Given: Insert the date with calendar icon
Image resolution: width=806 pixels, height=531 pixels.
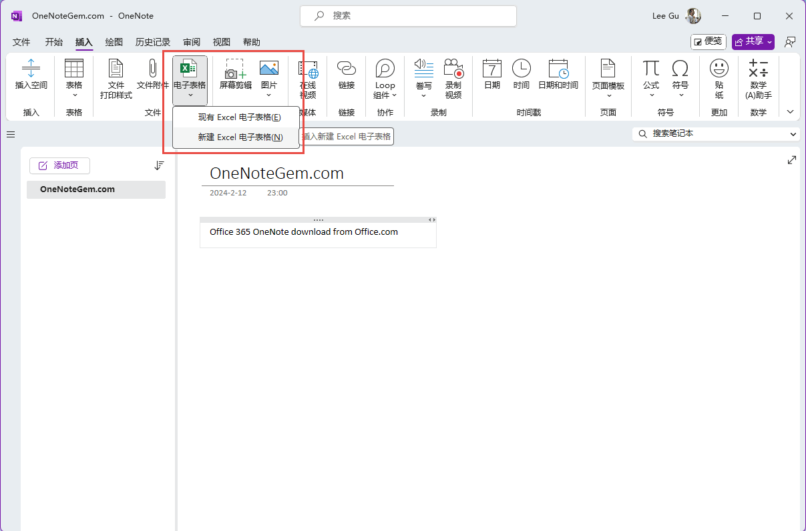Looking at the screenshot, I should coord(491,68).
